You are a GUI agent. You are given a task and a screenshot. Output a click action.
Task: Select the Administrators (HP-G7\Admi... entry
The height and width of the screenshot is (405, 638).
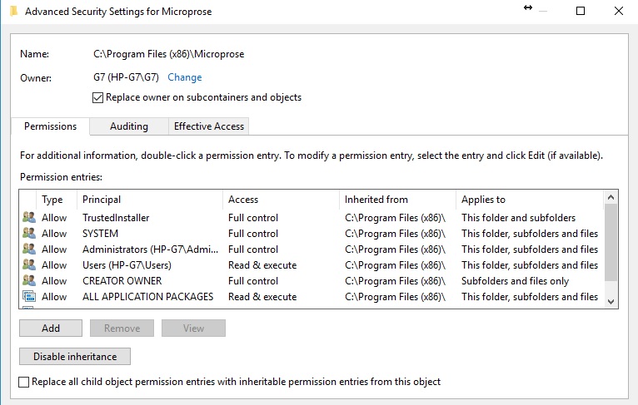[x=151, y=249]
